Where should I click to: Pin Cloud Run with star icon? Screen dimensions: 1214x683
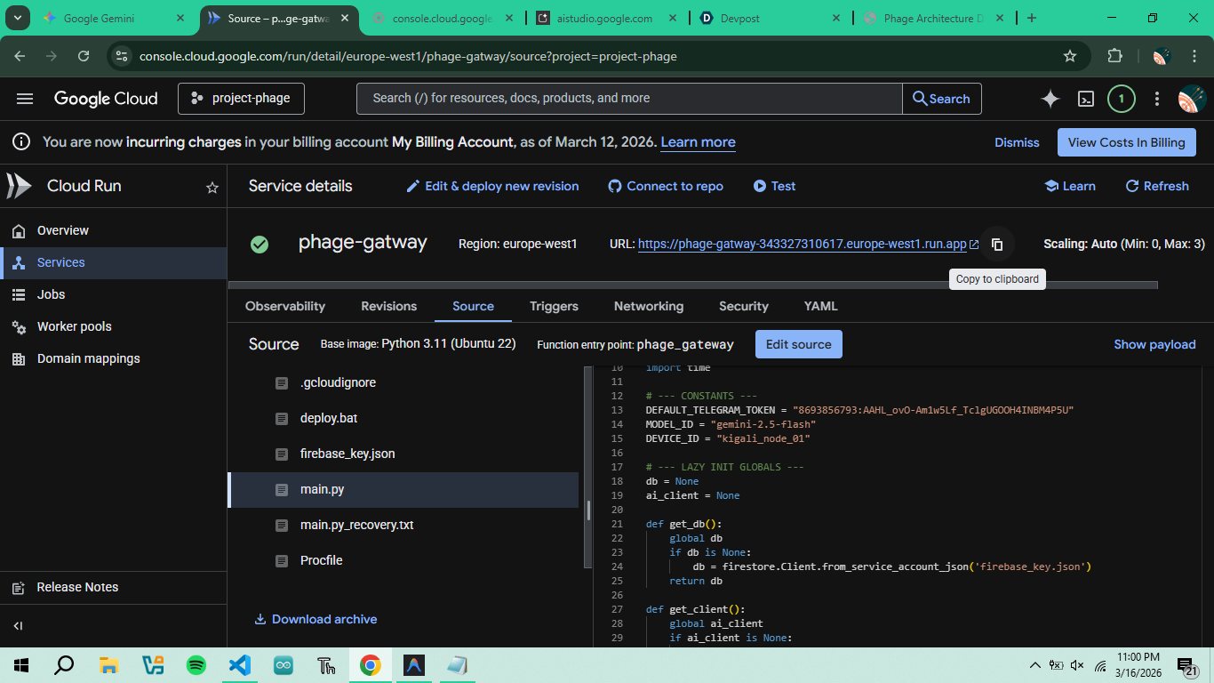(x=212, y=188)
